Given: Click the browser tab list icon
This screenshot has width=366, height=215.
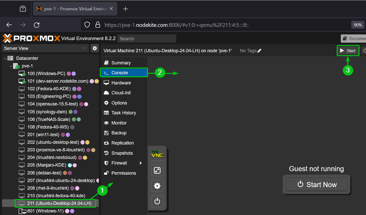Looking at the screenshot, I should [x=23, y=9].
